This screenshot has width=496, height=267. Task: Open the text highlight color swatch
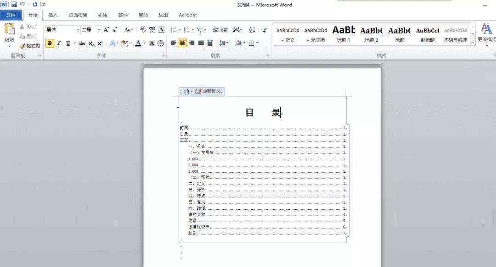tap(125, 43)
